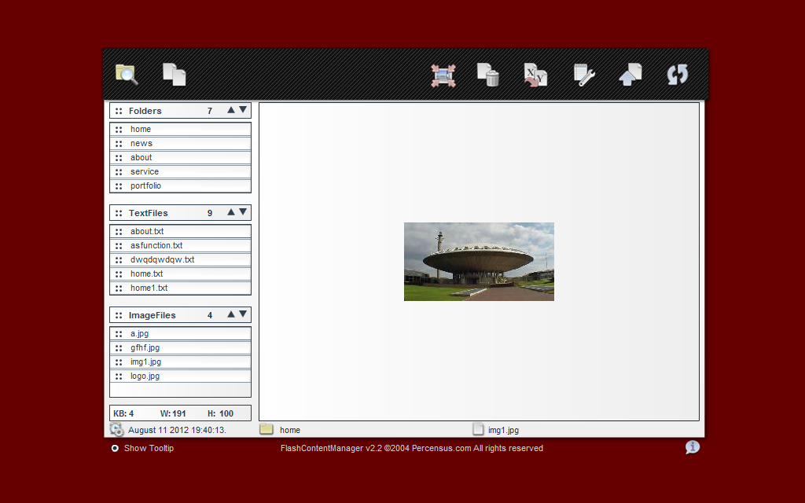Click the grip handle beside about.txt
This screenshot has height=503, width=805.
point(119,232)
